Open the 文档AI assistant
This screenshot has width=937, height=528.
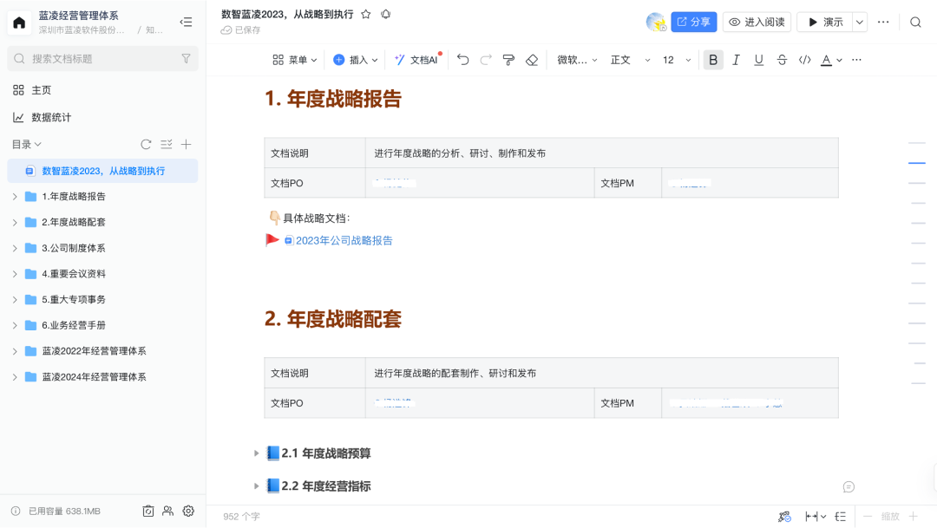(x=416, y=60)
